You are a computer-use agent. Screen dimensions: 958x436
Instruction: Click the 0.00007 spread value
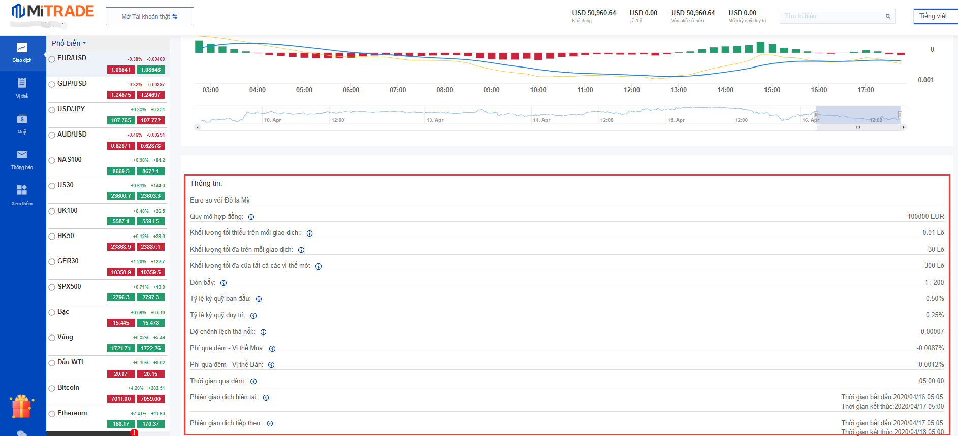[933, 332]
